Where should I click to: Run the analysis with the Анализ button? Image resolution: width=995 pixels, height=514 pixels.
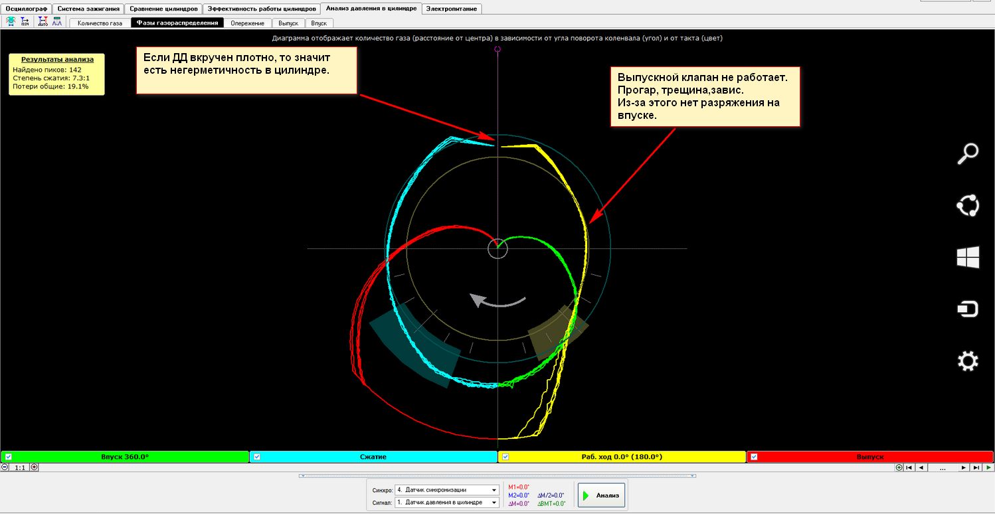[601, 495]
